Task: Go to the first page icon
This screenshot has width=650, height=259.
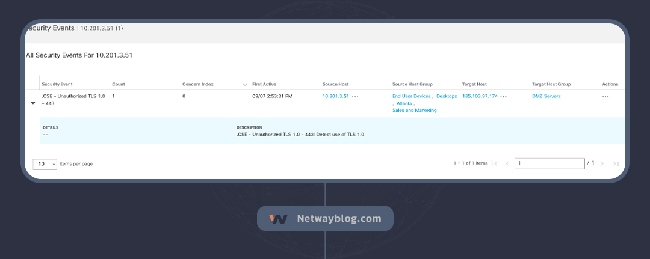Action: (495, 163)
